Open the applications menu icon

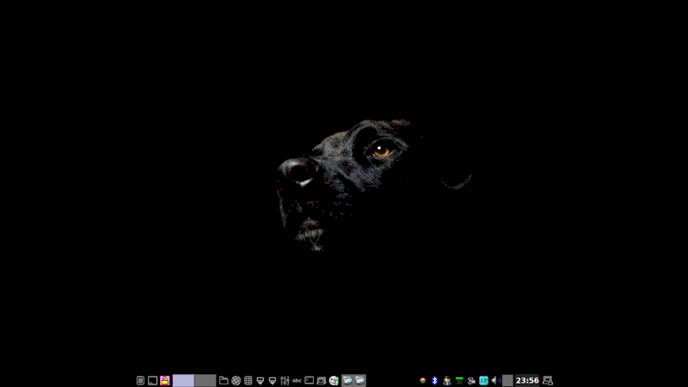pyautogui.click(x=140, y=380)
